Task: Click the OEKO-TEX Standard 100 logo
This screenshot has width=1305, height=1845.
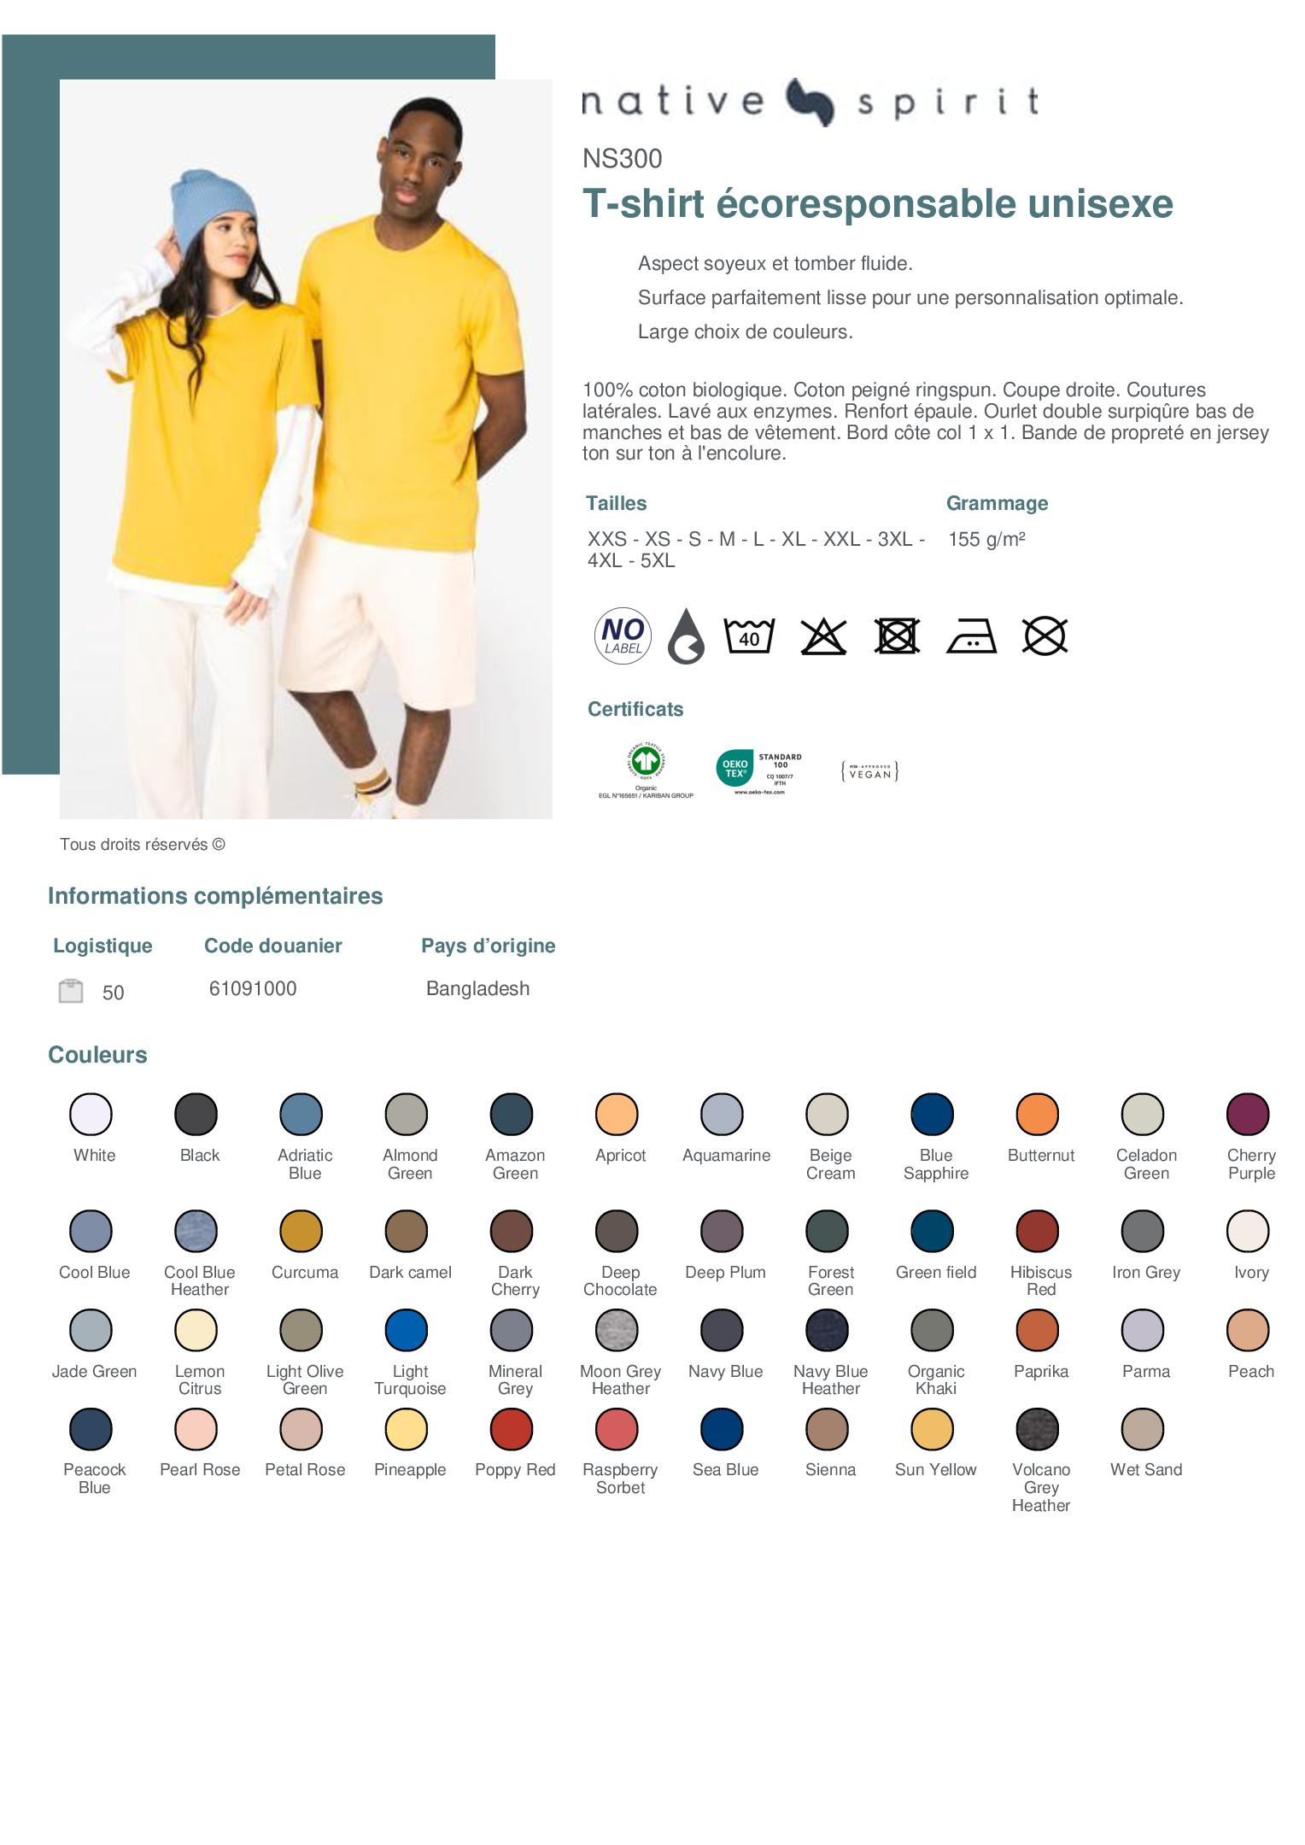Action: pos(759,772)
